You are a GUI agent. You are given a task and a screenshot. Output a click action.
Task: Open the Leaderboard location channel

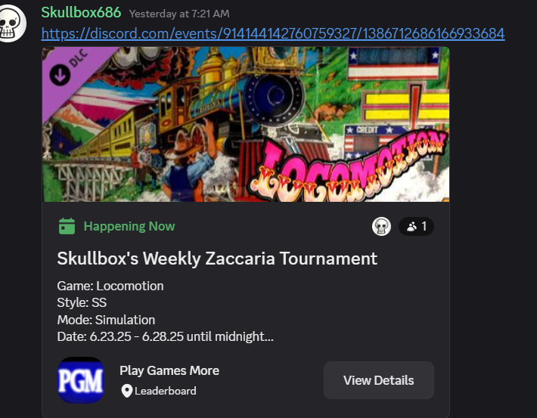coord(166,391)
